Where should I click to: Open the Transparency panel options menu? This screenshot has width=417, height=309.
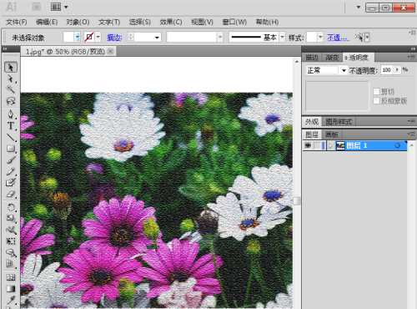click(411, 57)
